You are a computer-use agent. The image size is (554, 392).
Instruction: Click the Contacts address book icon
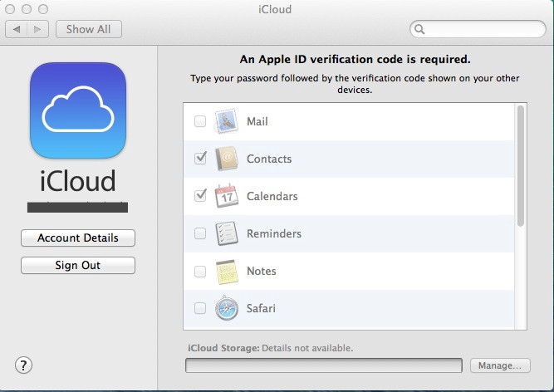point(227,159)
